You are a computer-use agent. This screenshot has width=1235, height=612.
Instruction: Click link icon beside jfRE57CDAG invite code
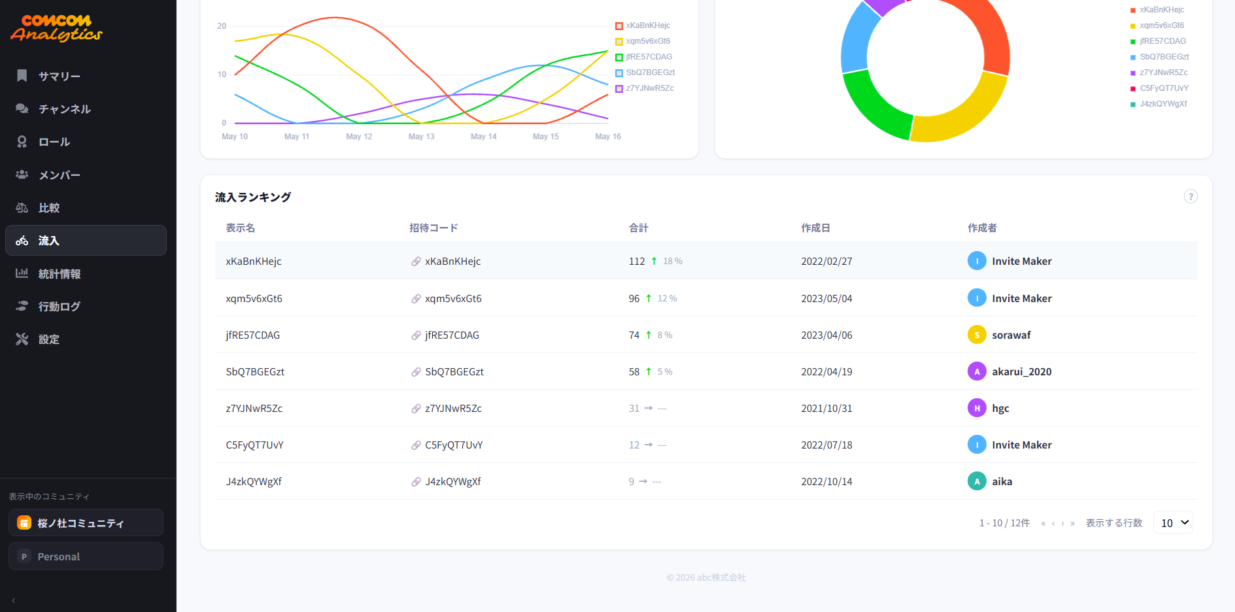coord(416,335)
